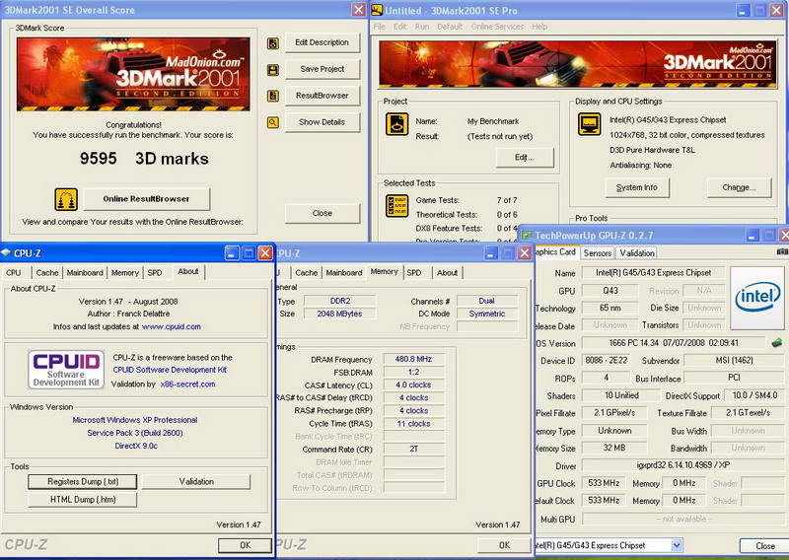Viewport: 789px width, 560px height.
Task: Open the Edit menu in 3DMark Pro
Action: 400,27
